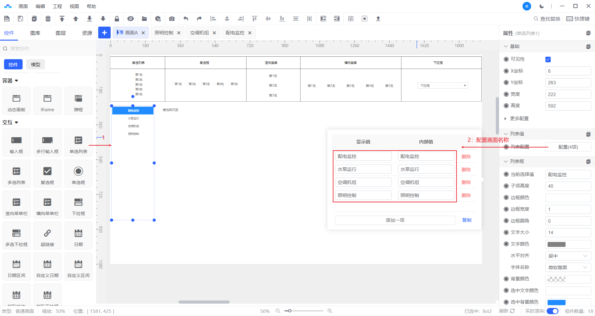The image size is (595, 316).
Task: Click the dark mode moon icon
Action: click(x=542, y=6)
